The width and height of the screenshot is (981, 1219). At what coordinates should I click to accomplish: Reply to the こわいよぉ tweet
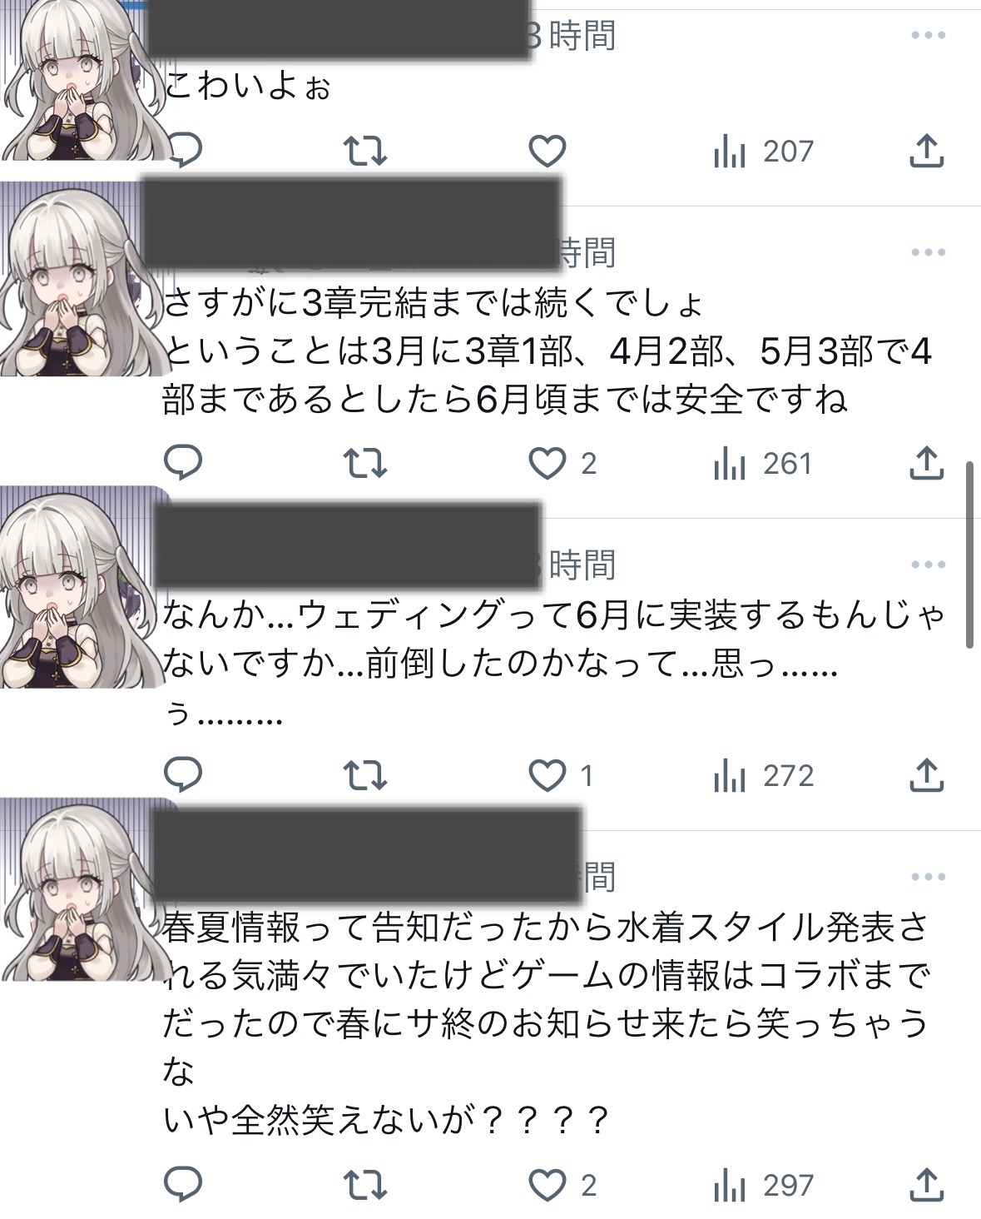click(x=184, y=151)
